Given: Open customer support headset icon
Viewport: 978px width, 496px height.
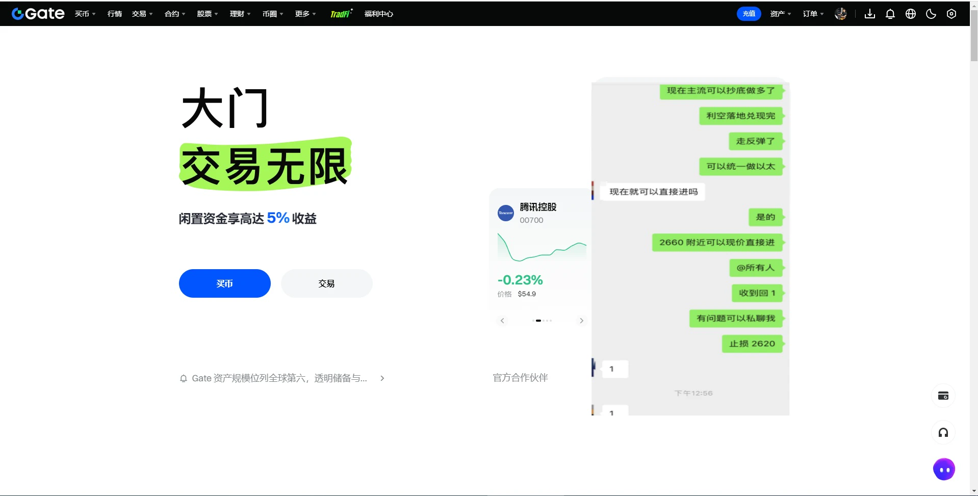Looking at the screenshot, I should [943, 433].
